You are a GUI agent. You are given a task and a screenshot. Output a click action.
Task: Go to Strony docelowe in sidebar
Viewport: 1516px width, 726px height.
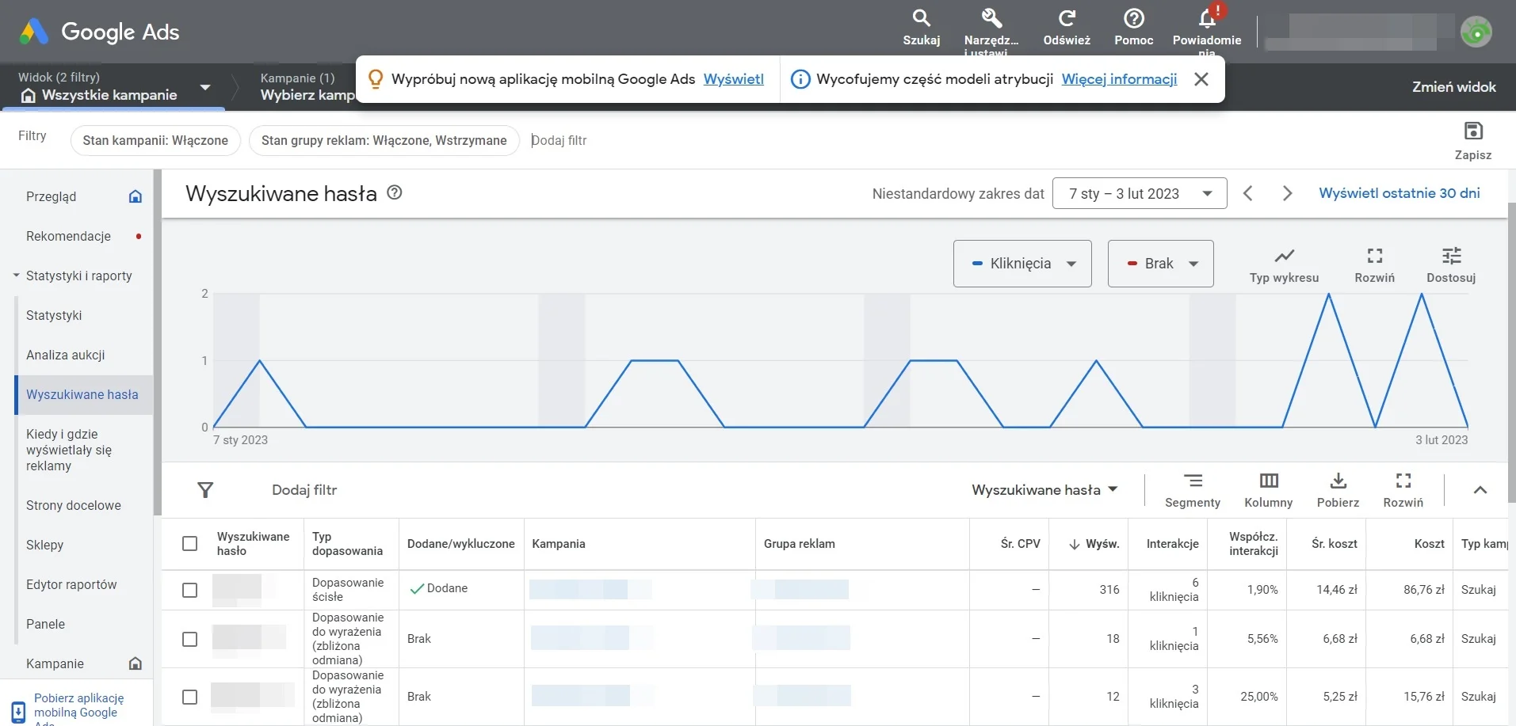pyautogui.click(x=74, y=506)
